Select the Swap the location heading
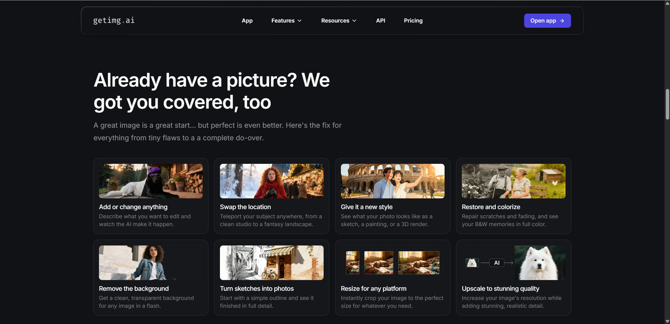This screenshot has width=670, height=324. click(x=245, y=207)
